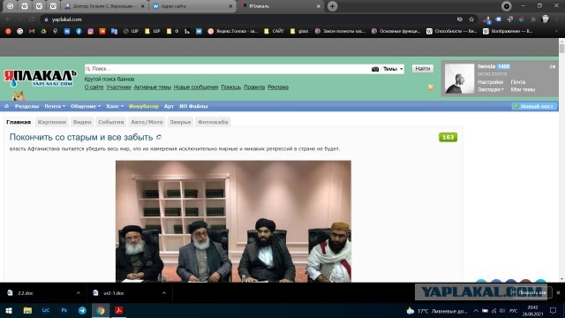Open Windows Start menu
This screenshot has width=565, height=318.
pyautogui.click(x=9, y=310)
